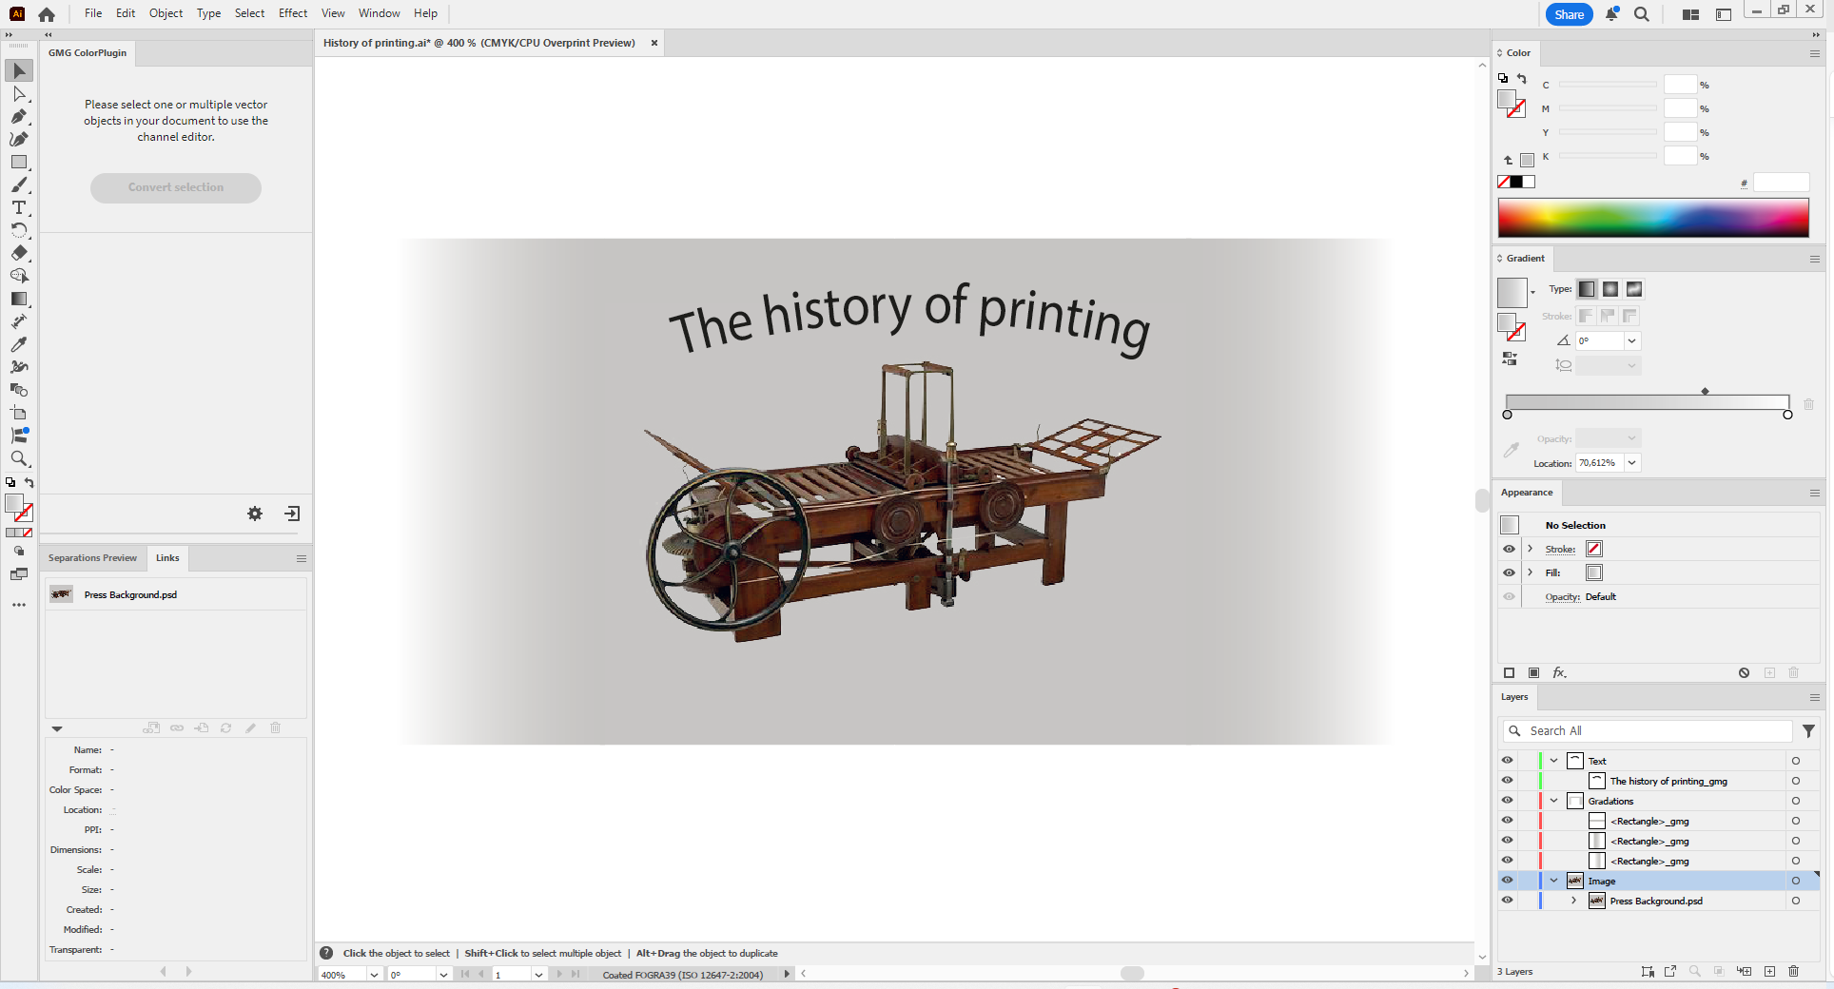Image resolution: width=1834 pixels, height=989 pixels.
Task: Delete selected layer with trash icon
Action: [1793, 971]
